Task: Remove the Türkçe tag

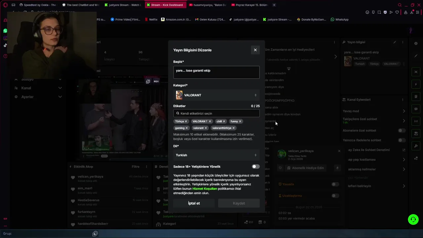Action: 186,121
